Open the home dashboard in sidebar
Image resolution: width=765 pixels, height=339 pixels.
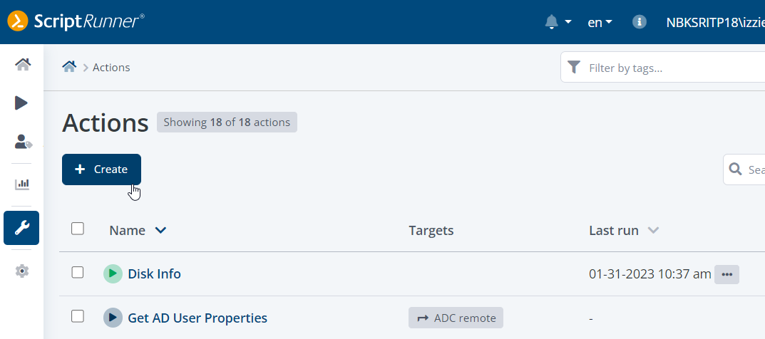(x=22, y=65)
